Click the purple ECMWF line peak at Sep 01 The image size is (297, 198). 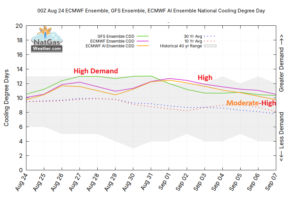[169, 79]
